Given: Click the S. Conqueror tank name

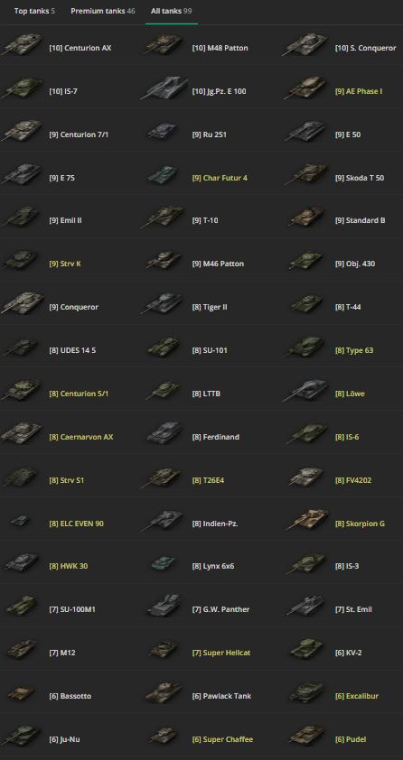Looking at the screenshot, I should [x=365, y=48].
